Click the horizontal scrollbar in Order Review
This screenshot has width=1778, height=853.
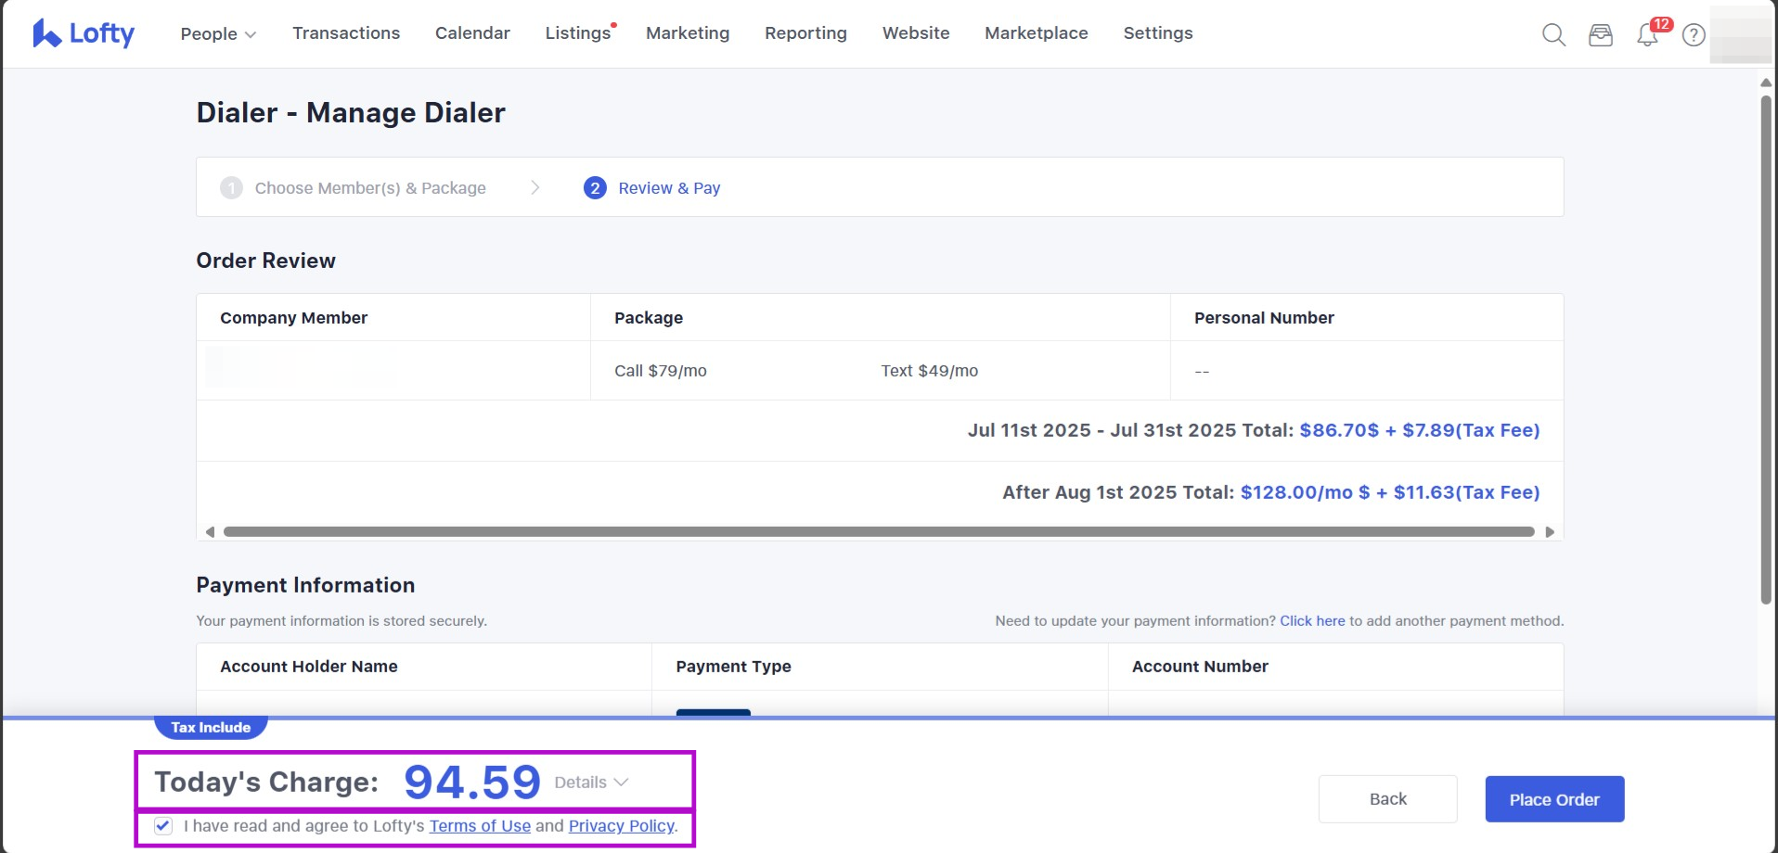(x=878, y=532)
